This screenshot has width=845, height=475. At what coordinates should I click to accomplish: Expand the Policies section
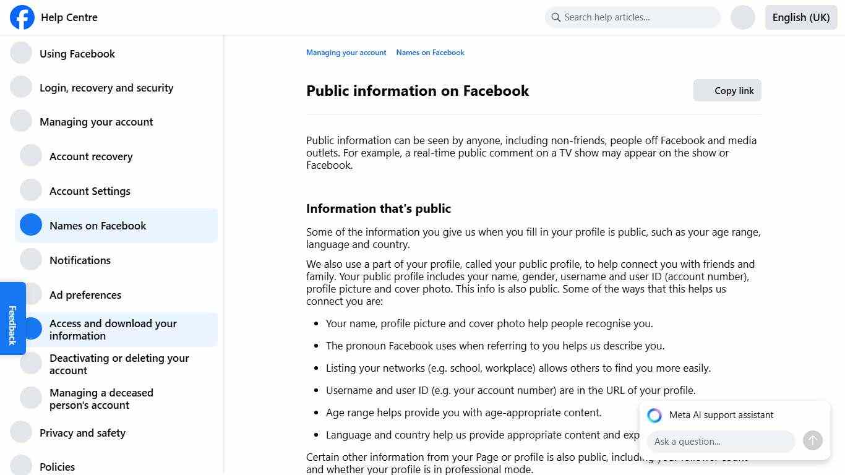click(x=58, y=466)
